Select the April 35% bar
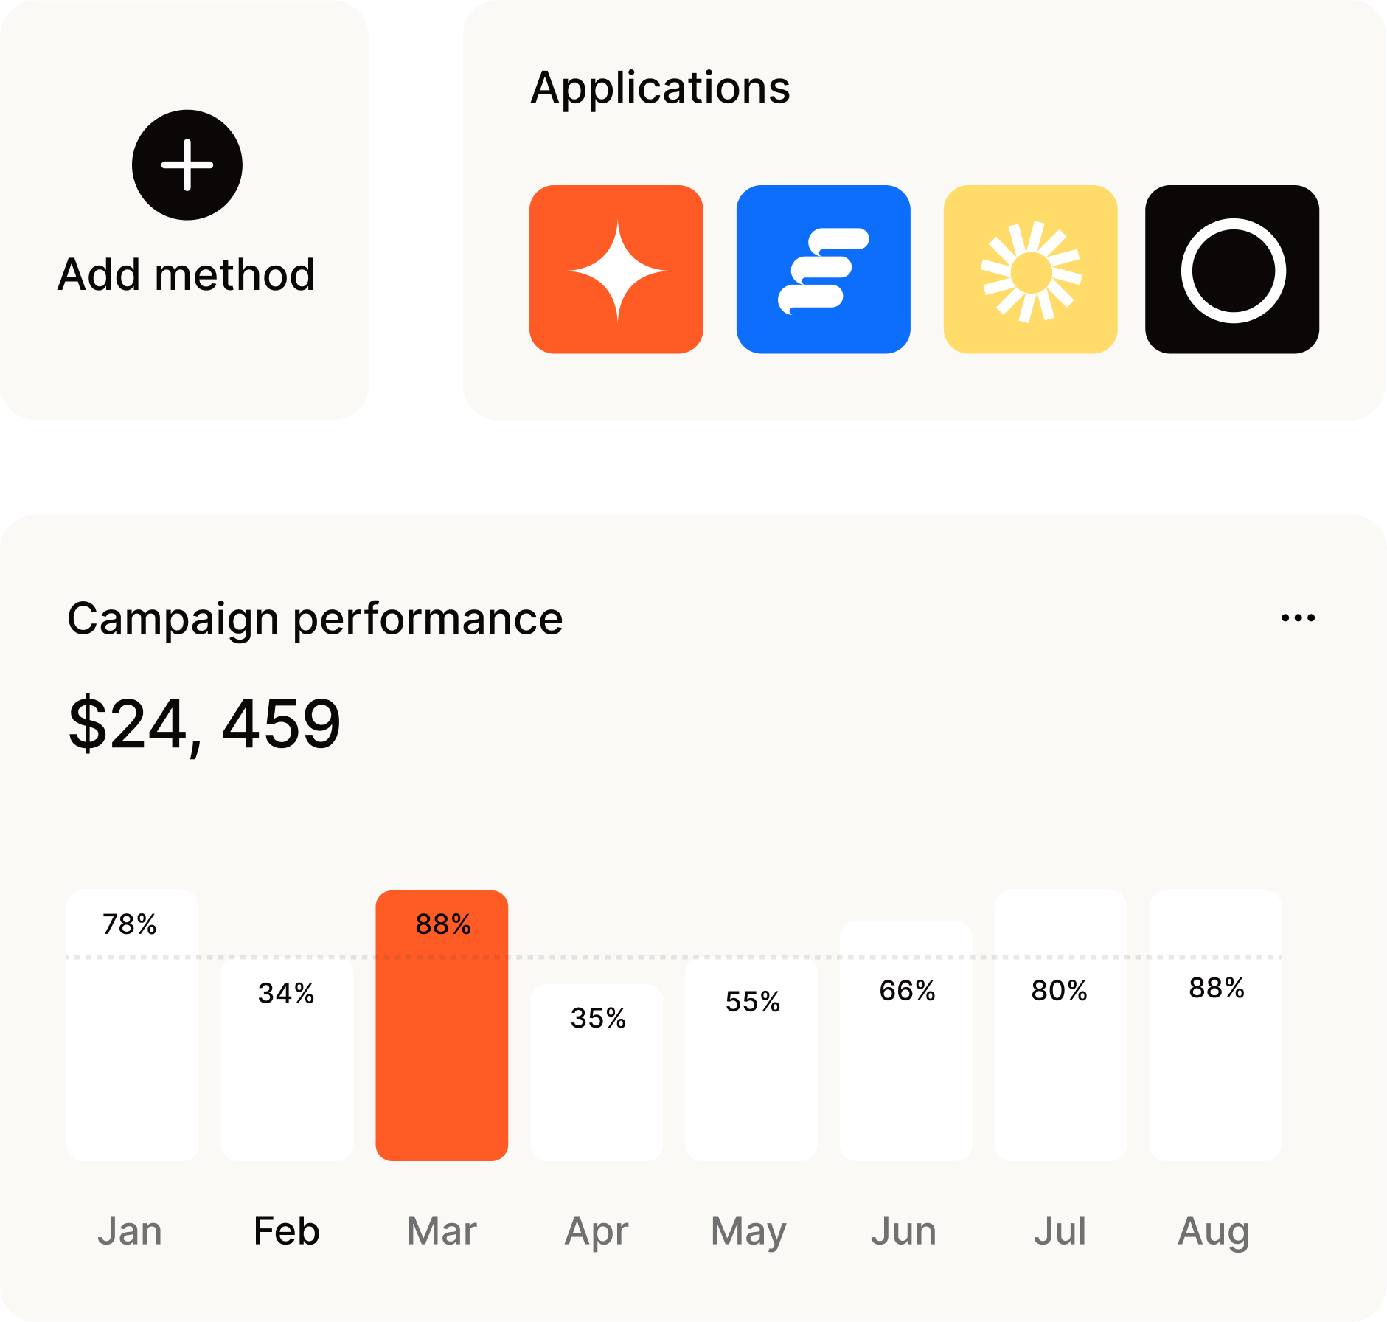Image resolution: width=1387 pixels, height=1322 pixels. tap(597, 1073)
